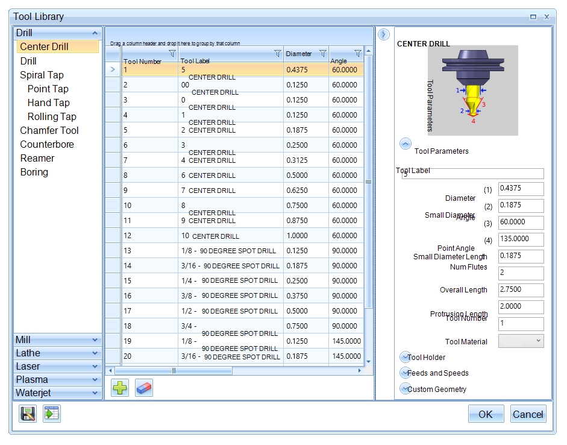Viewport: 567px width, 445px height.
Task: Click the table's horizontal scrollbar
Action: [x=175, y=370]
